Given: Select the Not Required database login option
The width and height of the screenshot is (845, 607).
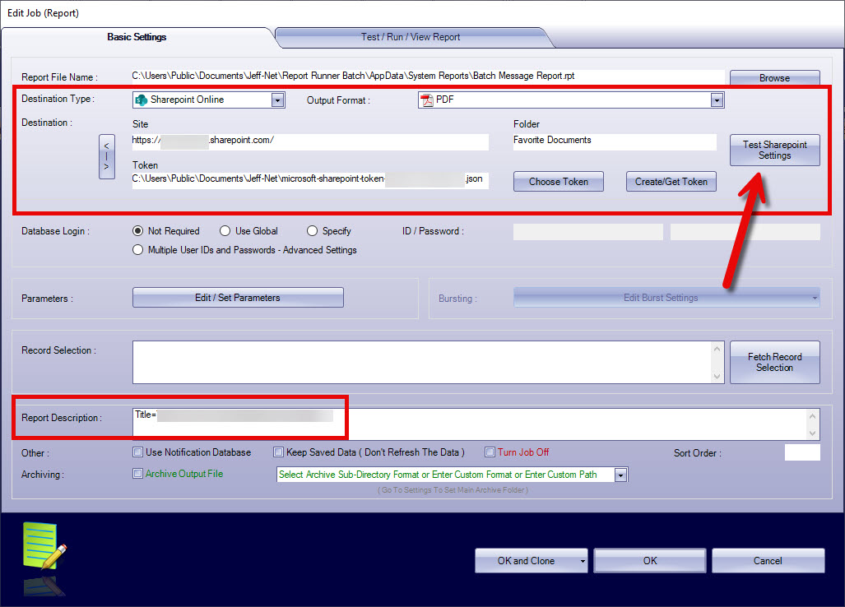Looking at the screenshot, I should click(138, 231).
